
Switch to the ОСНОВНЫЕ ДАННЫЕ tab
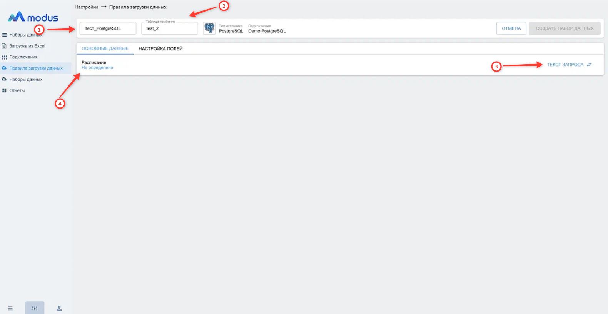point(105,49)
